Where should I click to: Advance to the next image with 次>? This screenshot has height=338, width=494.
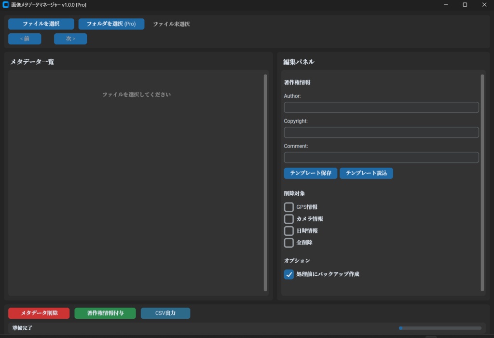click(x=70, y=39)
